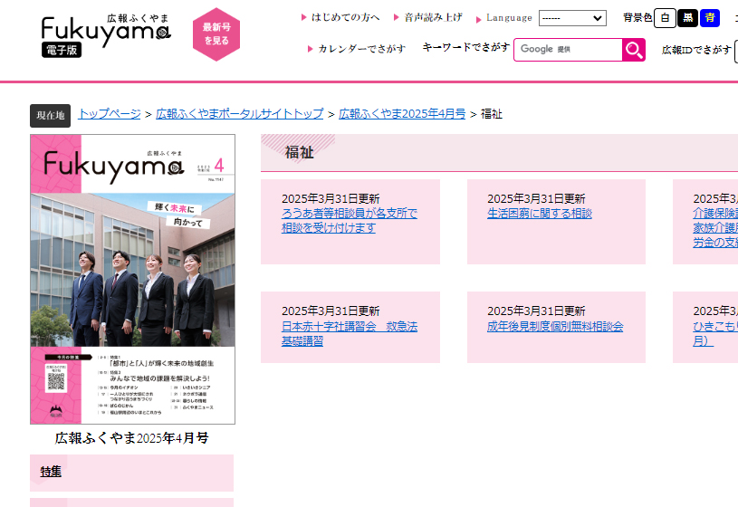Click the magnifier search button
The width and height of the screenshot is (738, 507).
click(634, 50)
